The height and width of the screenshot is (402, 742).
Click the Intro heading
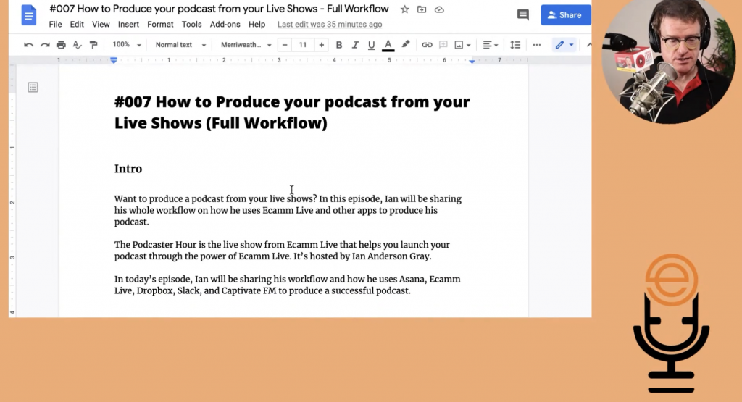click(128, 169)
